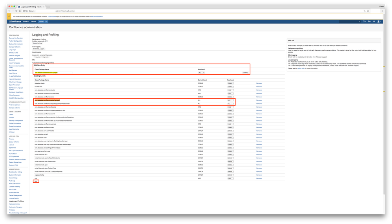The width and height of the screenshot is (392, 224).
Task: Select the Production log profile button
Action: point(38,57)
